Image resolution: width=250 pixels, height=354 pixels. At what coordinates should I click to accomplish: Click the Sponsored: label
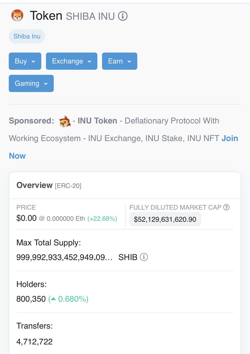pos(31,121)
